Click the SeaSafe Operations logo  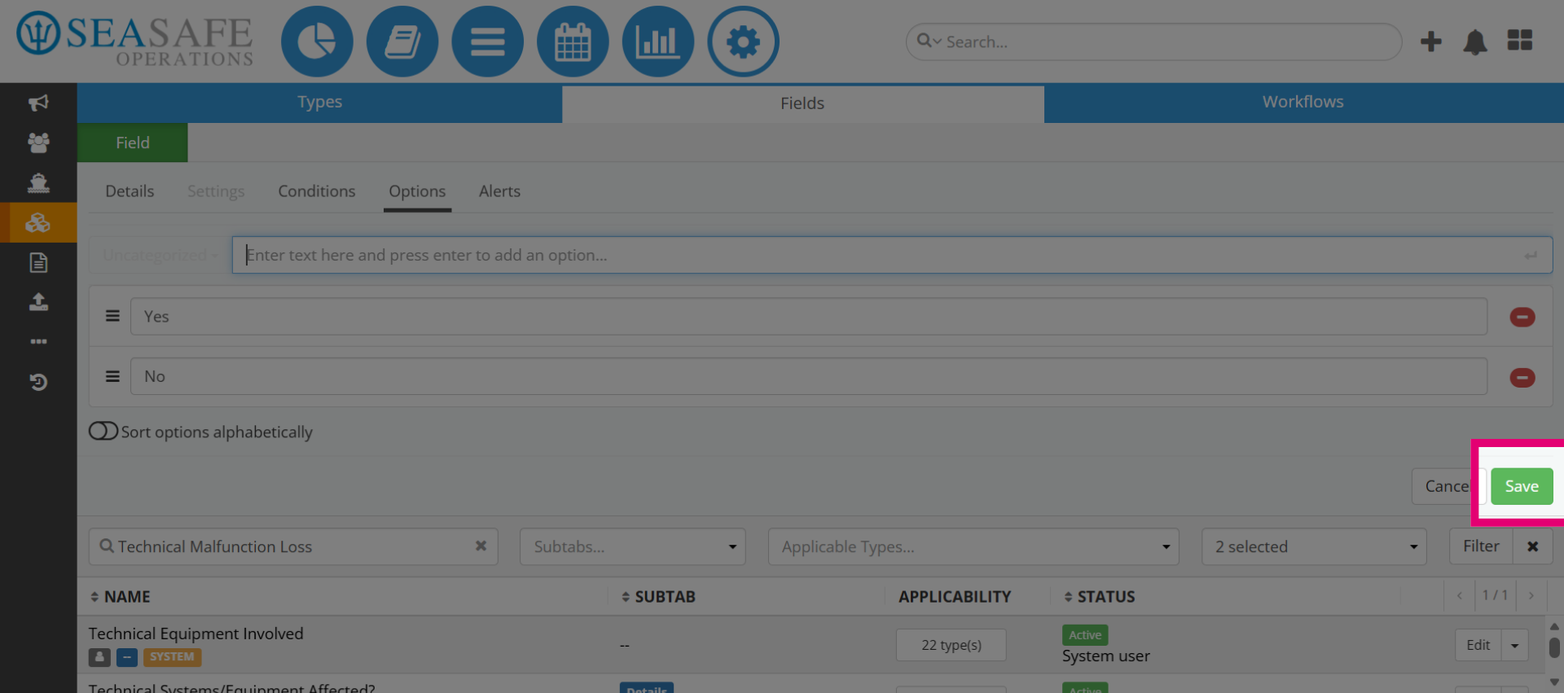135,39
